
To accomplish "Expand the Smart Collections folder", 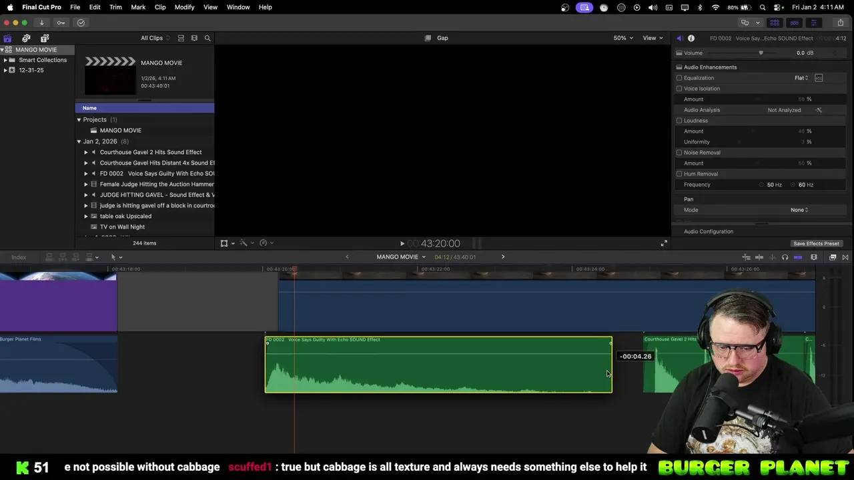I will tap(5, 60).
